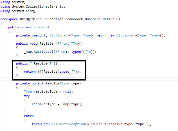The height and width of the screenshot is (131, 178).
Task: Click the 'class' keyword
Action: pyautogui.click(x=27, y=27)
